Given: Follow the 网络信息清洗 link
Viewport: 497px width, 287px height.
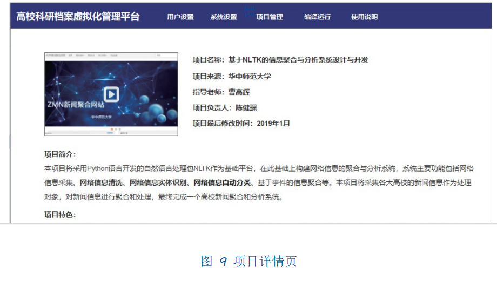Looking at the screenshot, I should [101, 182].
